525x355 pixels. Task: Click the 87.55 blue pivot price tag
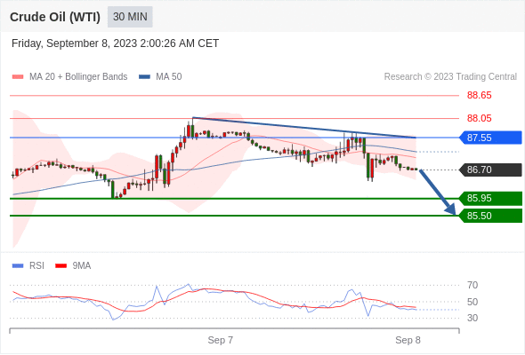point(490,138)
